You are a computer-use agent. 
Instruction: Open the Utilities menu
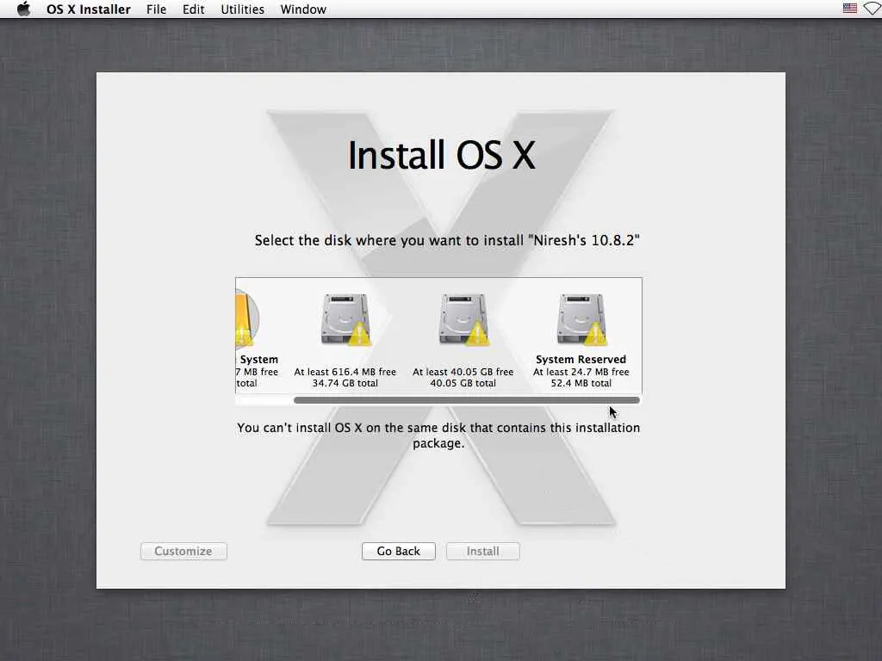pyautogui.click(x=242, y=9)
